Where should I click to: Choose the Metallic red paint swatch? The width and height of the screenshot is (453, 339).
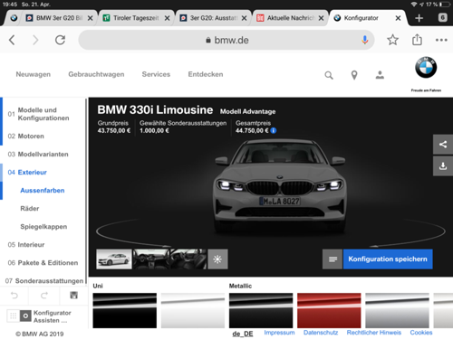(329, 310)
